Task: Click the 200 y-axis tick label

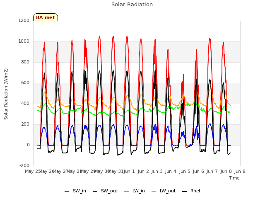Action: [x=25, y=124]
